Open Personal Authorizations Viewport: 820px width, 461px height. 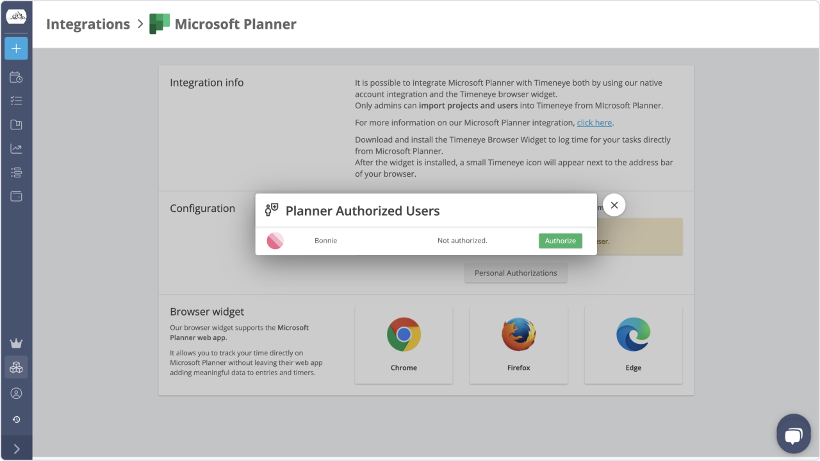tap(515, 273)
